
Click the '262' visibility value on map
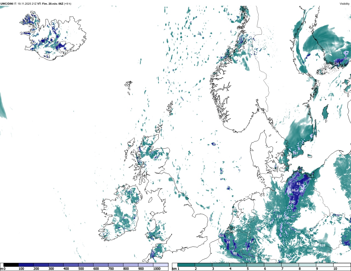277,210
